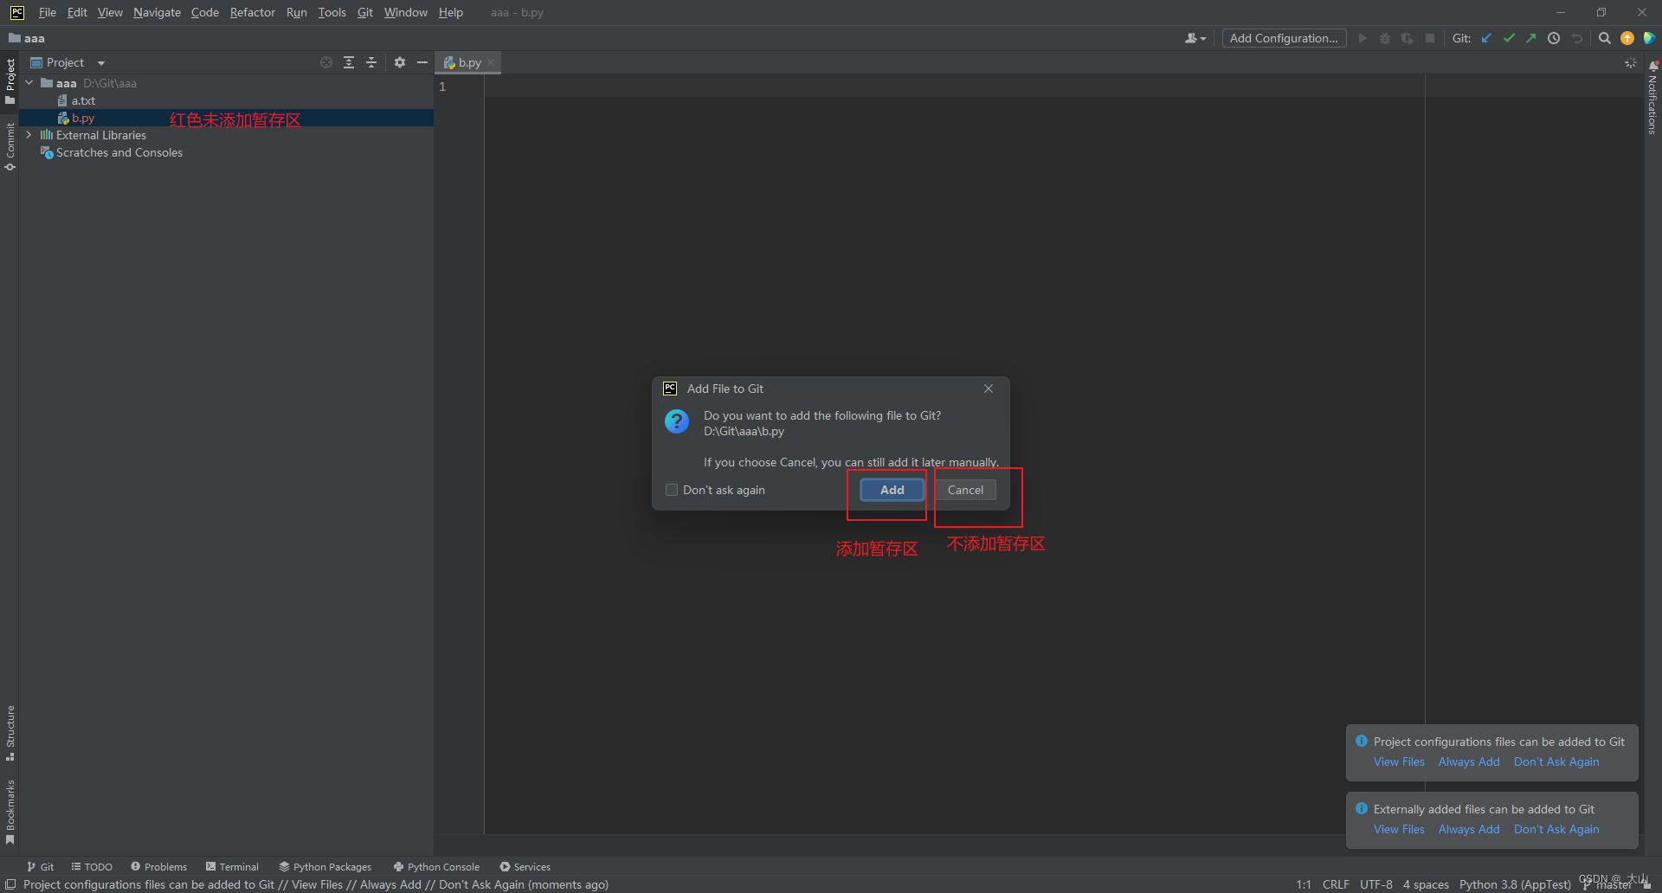1662x893 pixels.
Task: Click the Stop square icon
Action: coord(1430,38)
